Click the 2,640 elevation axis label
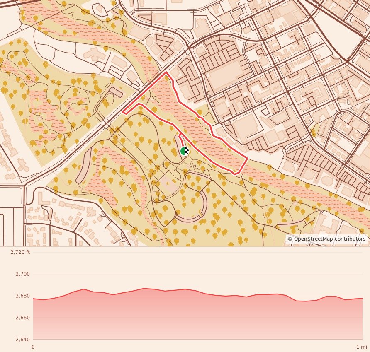This screenshot has width=370, height=352. [x=23, y=340]
